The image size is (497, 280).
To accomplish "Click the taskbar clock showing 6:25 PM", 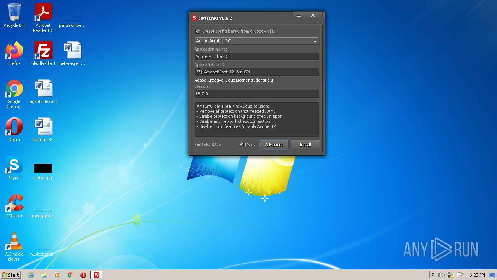I will [x=477, y=275].
